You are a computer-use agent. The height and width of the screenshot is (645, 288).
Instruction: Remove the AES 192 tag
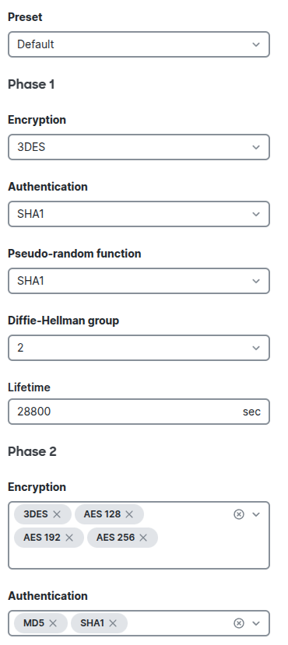coord(69,538)
